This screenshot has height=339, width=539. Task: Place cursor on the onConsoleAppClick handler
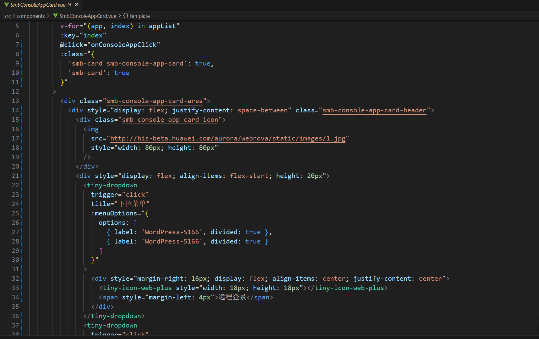coord(124,45)
